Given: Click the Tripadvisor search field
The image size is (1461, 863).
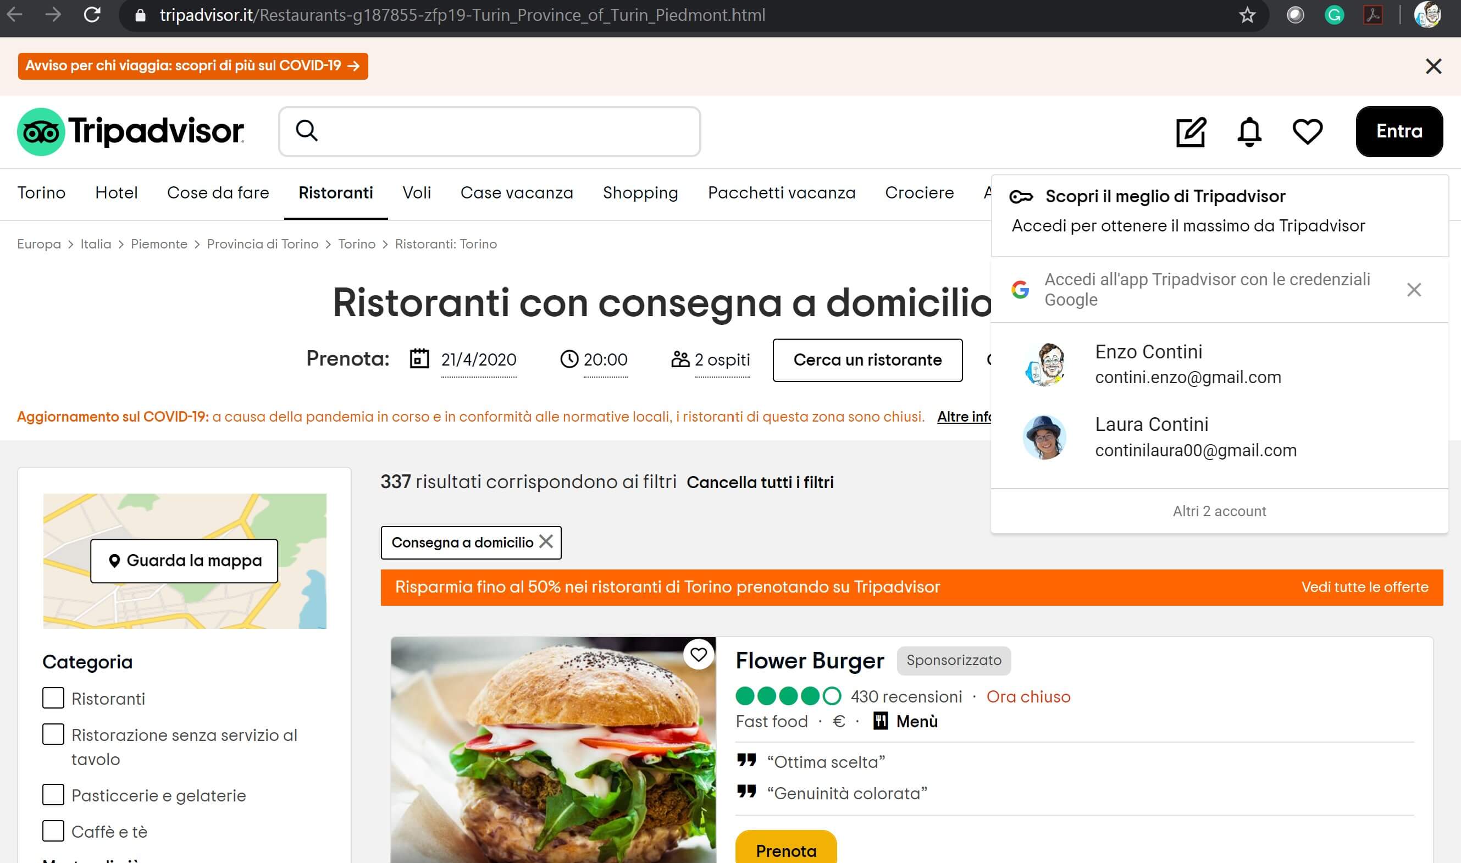Looking at the screenshot, I should coord(500,131).
